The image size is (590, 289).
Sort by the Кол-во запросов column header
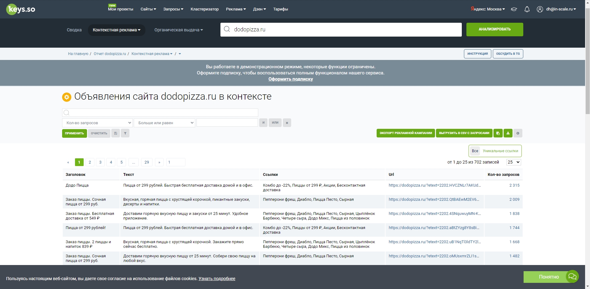[503, 175]
